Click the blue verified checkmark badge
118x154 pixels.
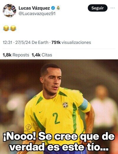[x=53, y=8]
